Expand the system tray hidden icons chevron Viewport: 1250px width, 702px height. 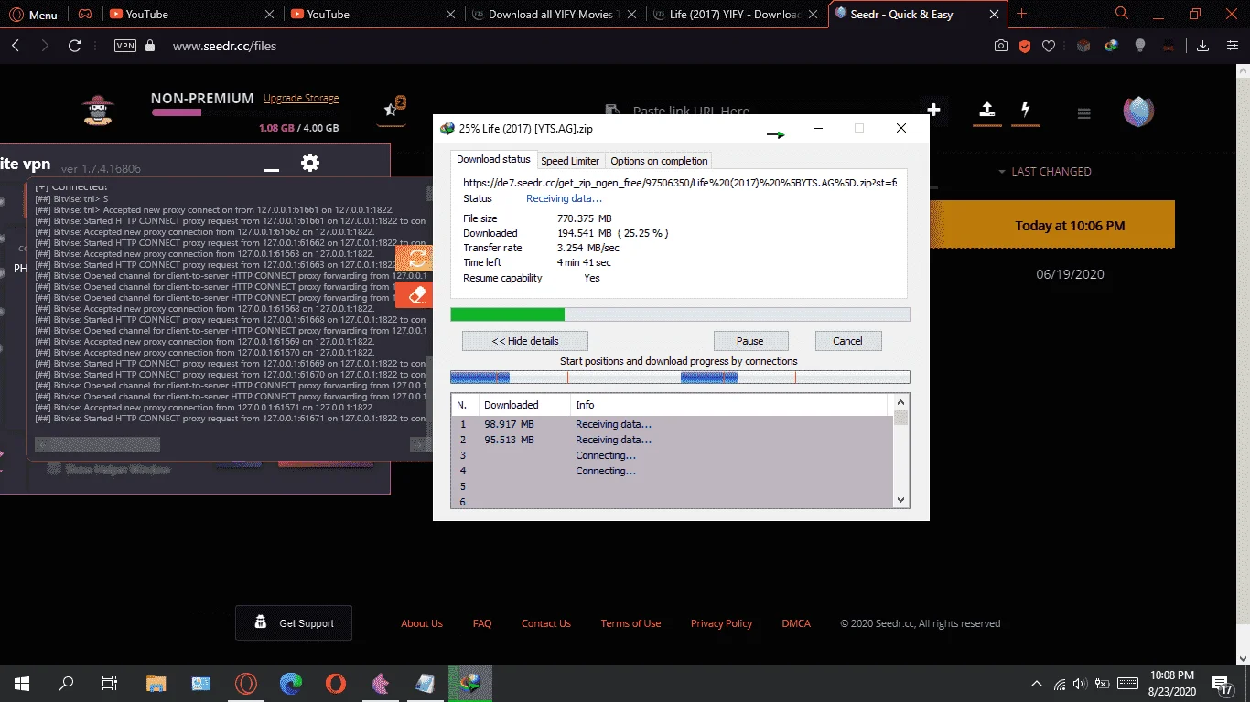pos(1037,683)
